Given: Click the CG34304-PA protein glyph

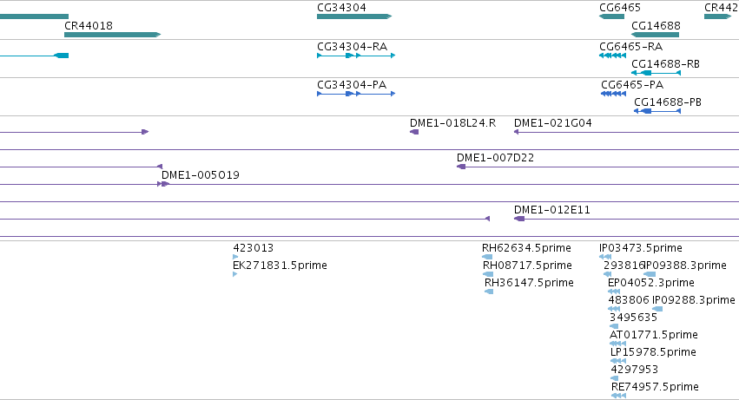Looking at the screenshot, I should [x=356, y=94].
